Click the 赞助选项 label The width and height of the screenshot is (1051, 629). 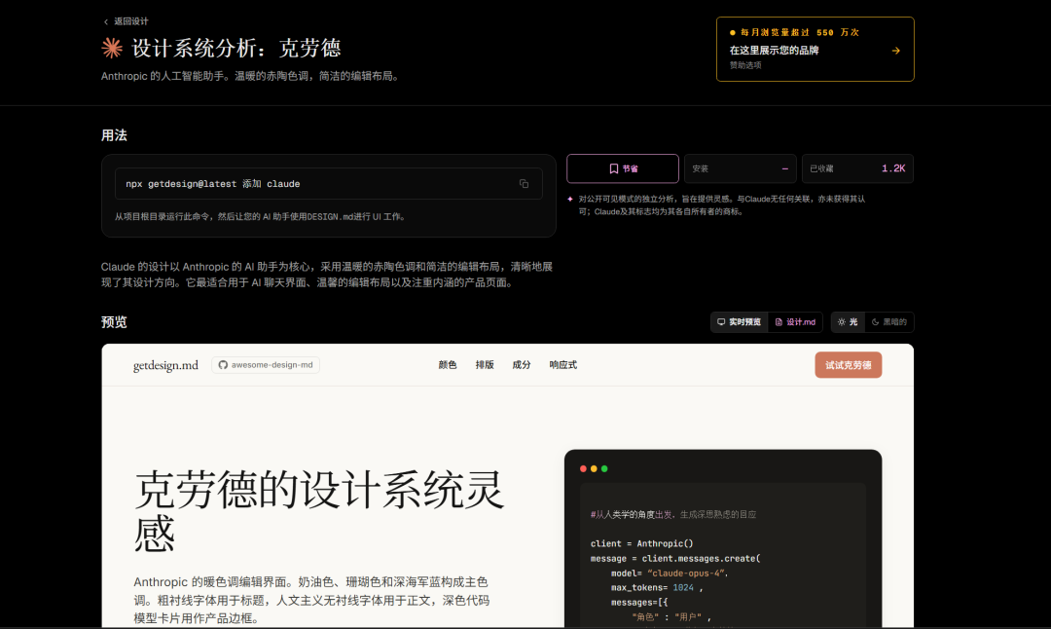[x=745, y=65]
